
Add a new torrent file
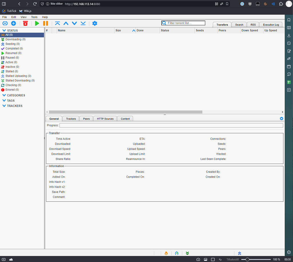(x=13, y=23)
